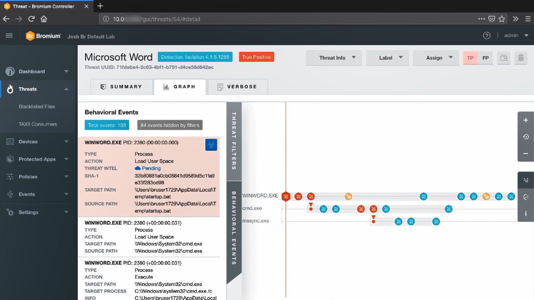Switch to the Summary tab
Viewport: 534px width, 300px height.
point(122,87)
